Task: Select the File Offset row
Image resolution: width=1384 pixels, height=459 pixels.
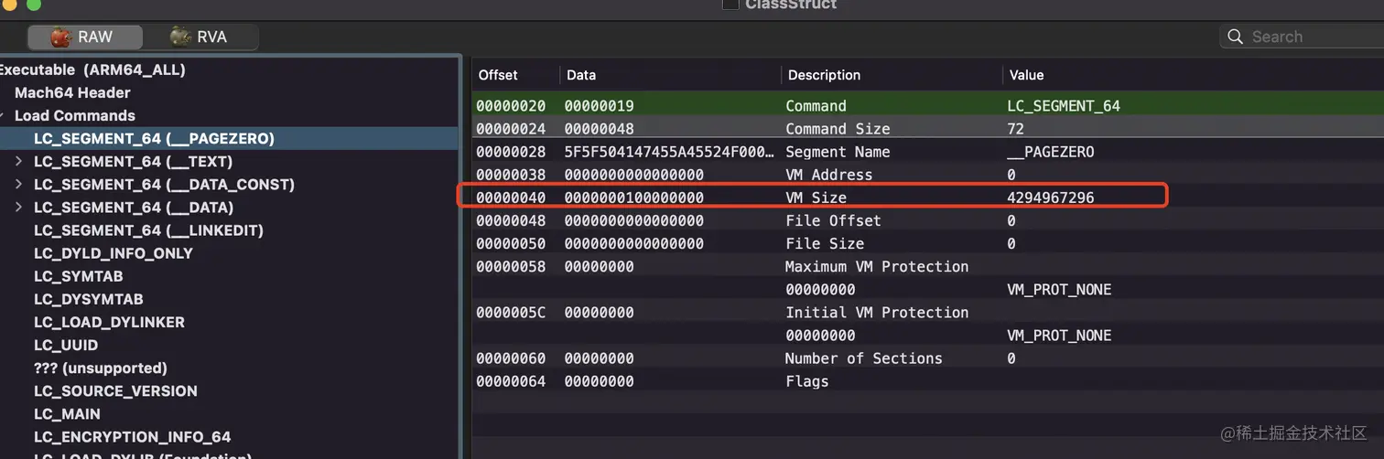Action: coord(928,219)
